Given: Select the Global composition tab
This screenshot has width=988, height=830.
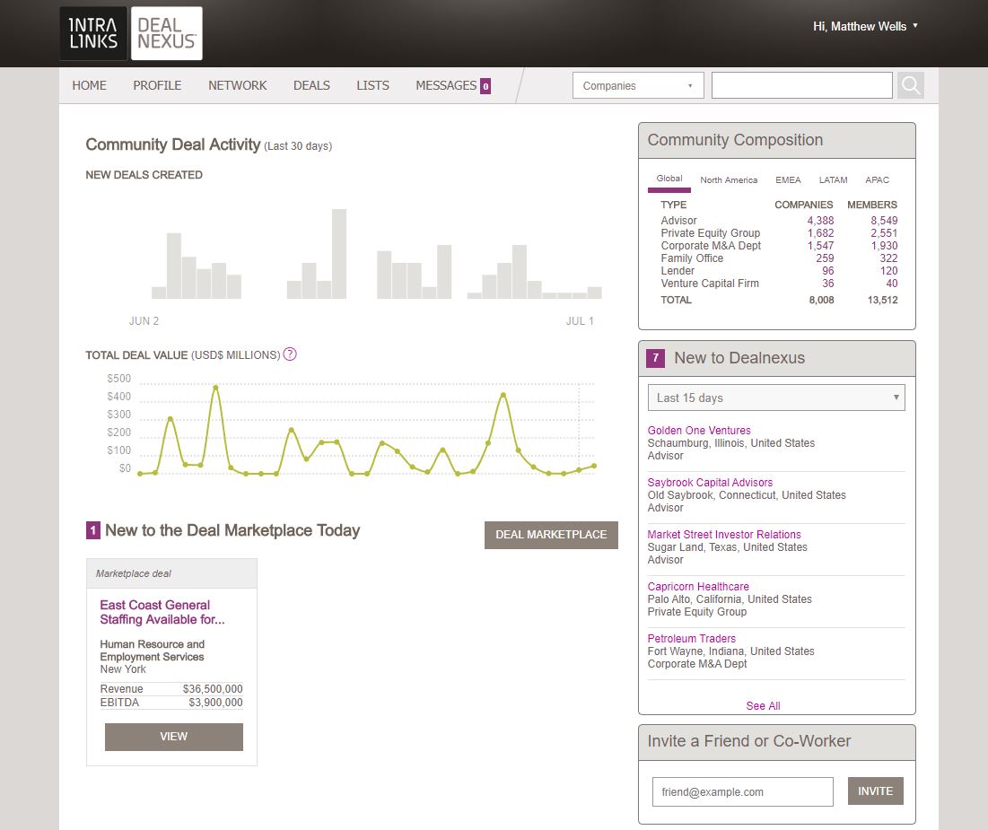Looking at the screenshot, I should coord(669,179).
